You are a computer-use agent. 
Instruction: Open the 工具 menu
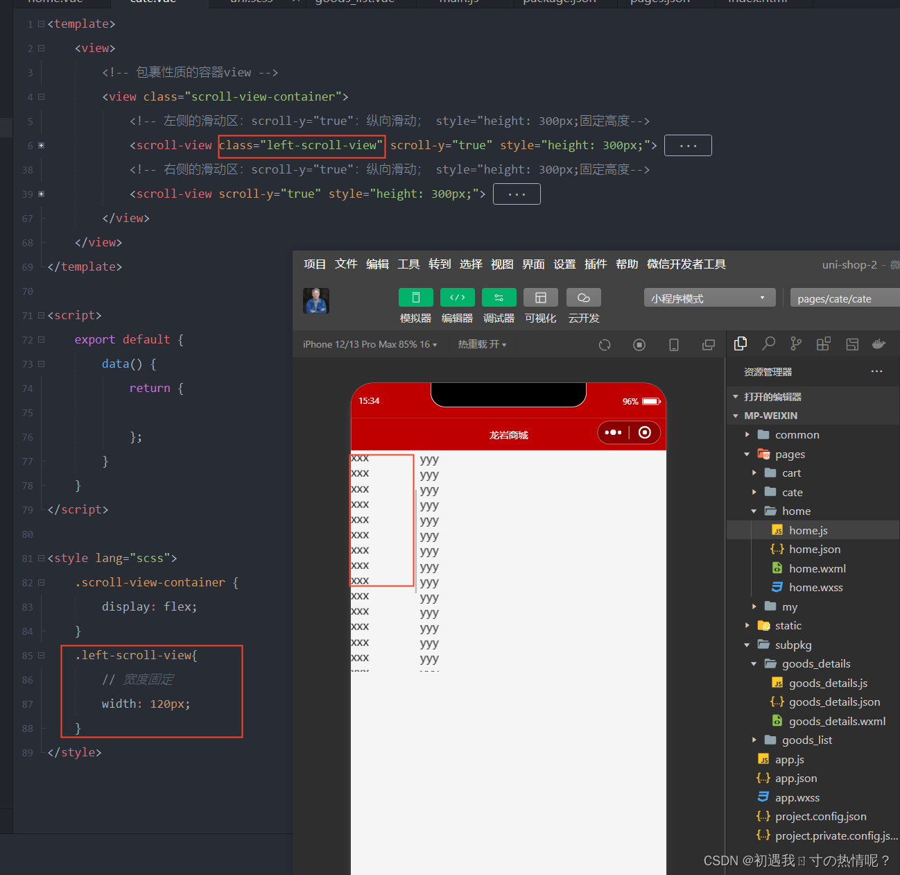point(408,264)
